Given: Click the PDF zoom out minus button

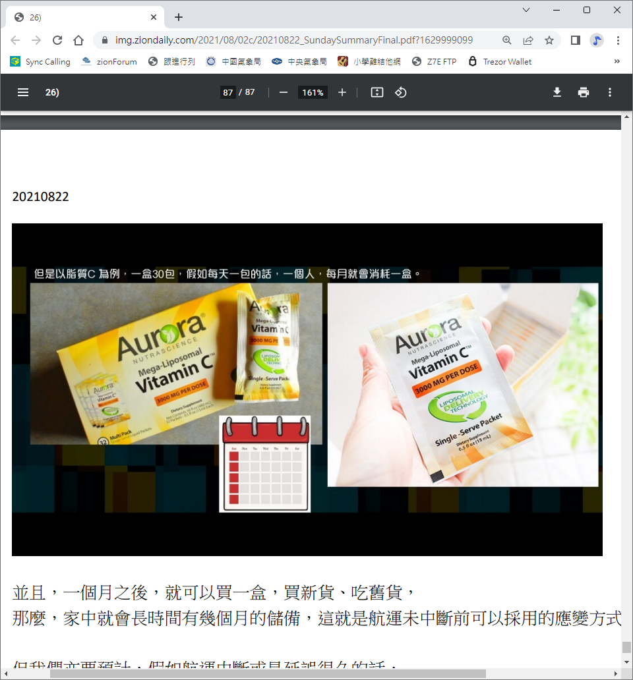Looking at the screenshot, I should (x=284, y=92).
